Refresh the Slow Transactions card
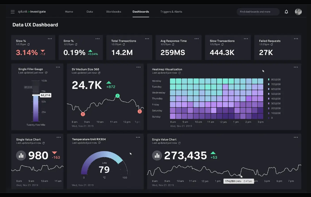This screenshot has width=311, height=197. (x=222, y=44)
